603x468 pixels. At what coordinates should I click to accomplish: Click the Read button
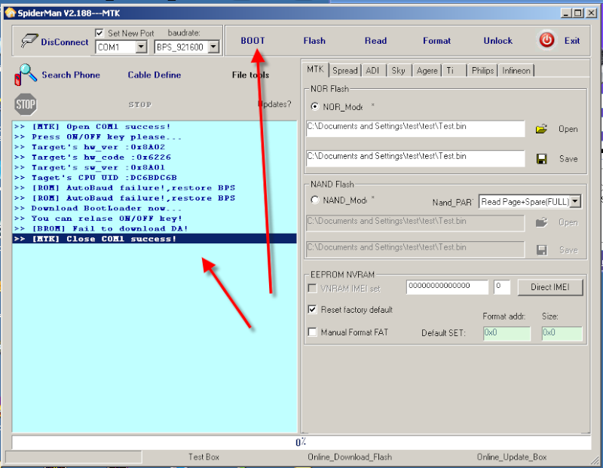point(375,41)
